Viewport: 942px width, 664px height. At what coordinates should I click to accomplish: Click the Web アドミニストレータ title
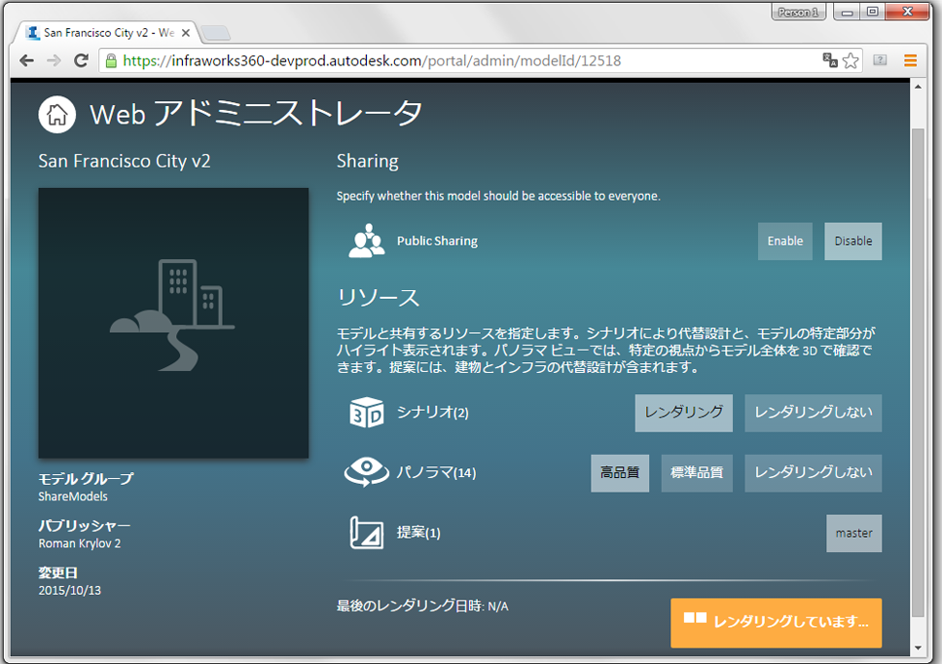(256, 114)
